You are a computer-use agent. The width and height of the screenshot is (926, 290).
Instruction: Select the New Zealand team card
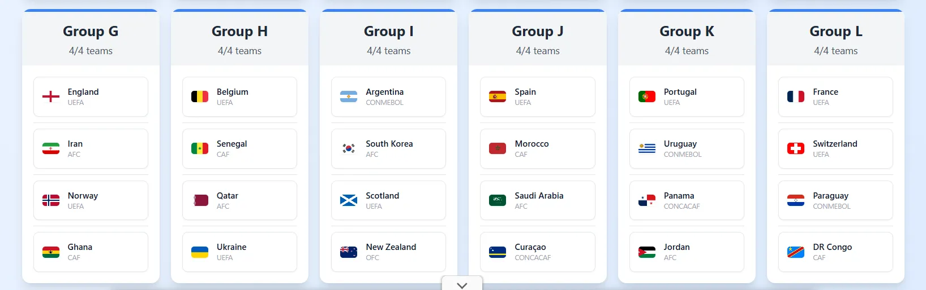pos(388,252)
